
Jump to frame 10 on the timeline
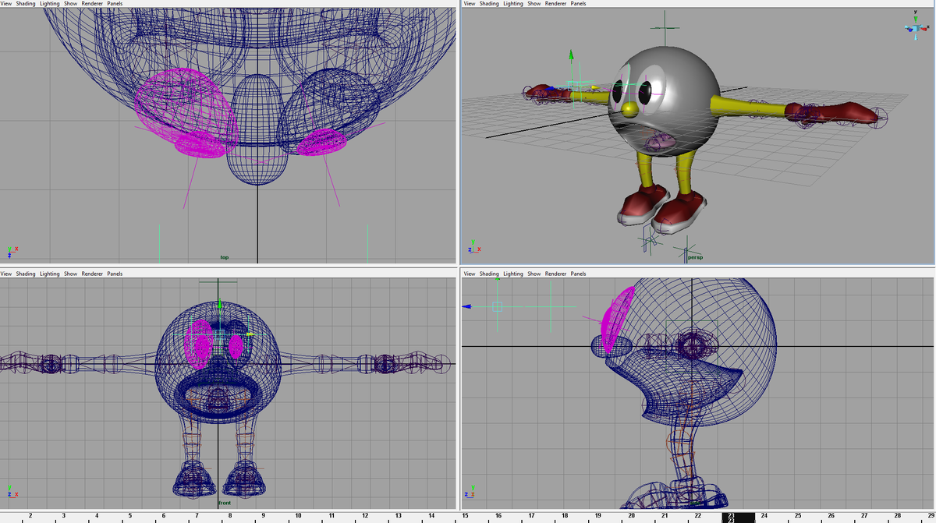click(298, 516)
